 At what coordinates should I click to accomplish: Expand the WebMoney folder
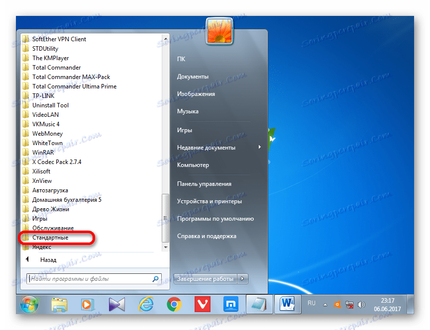(x=47, y=134)
